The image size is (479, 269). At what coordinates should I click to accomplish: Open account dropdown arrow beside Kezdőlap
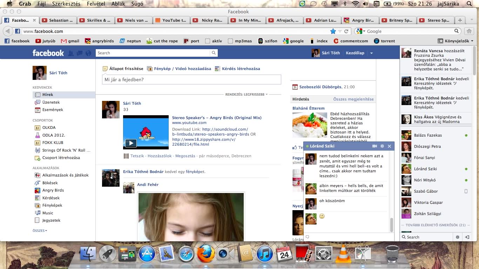(x=371, y=53)
